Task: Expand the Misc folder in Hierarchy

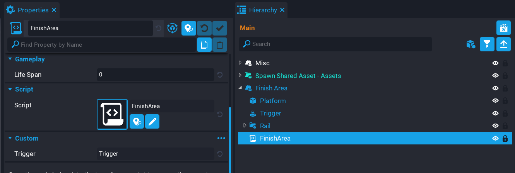Action: pos(240,63)
